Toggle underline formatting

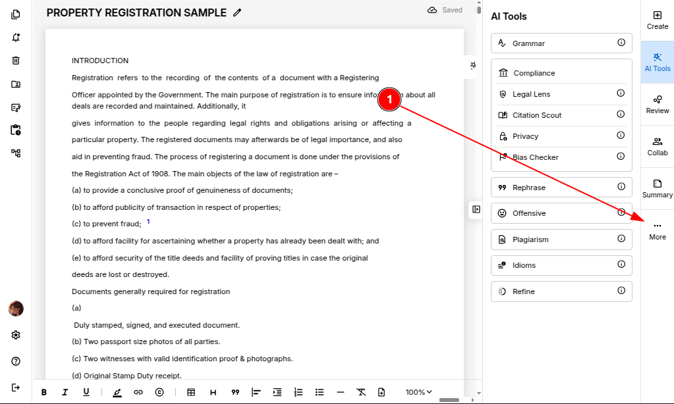pos(86,392)
